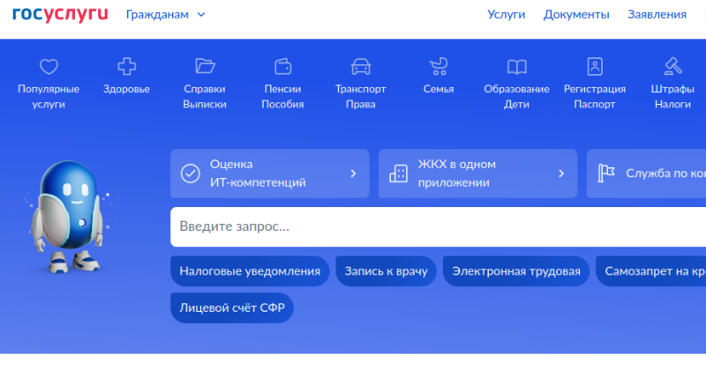
Task: Open the Документы menu item
Action: (x=576, y=14)
